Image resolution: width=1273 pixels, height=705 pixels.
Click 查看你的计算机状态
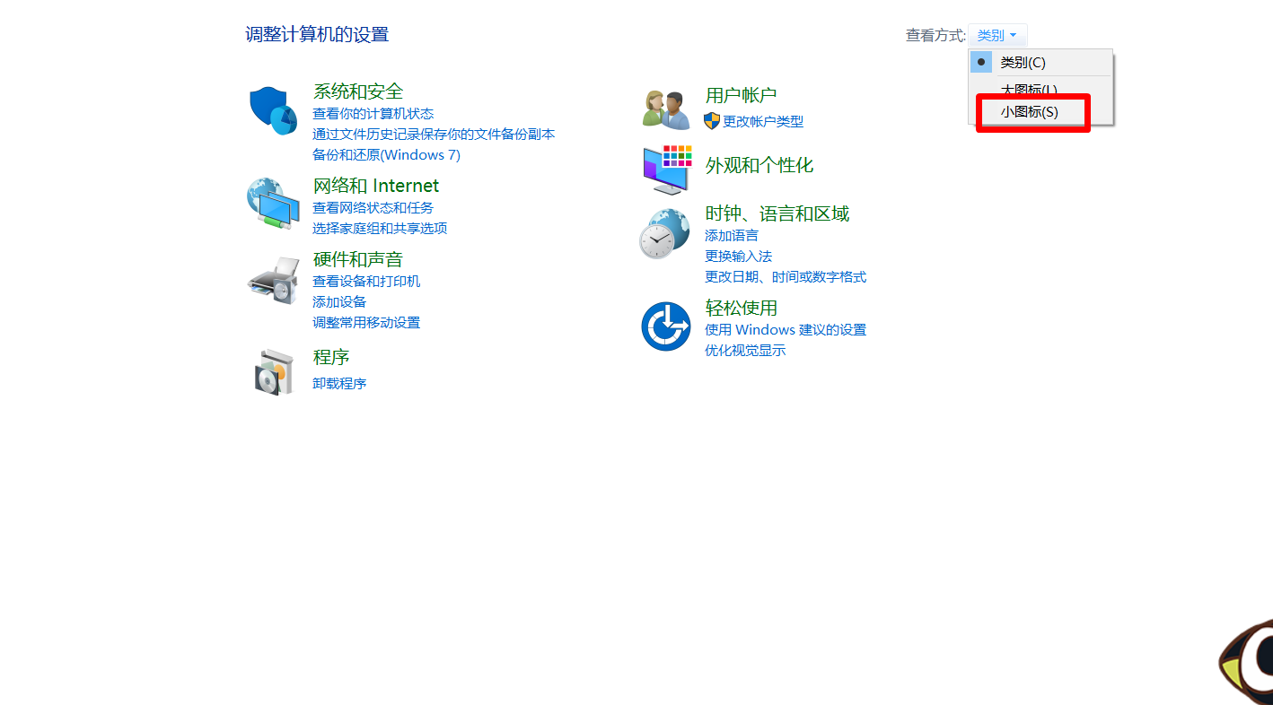[373, 113]
